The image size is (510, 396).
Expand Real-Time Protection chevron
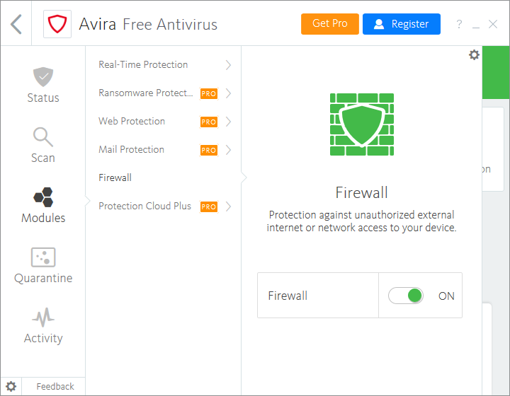(x=228, y=65)
